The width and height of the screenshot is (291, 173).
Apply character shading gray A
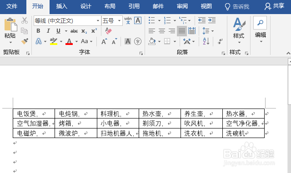point(128,41)
